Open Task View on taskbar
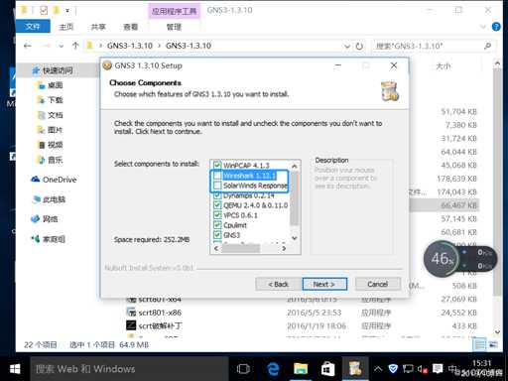 click(x=243, y=369)
